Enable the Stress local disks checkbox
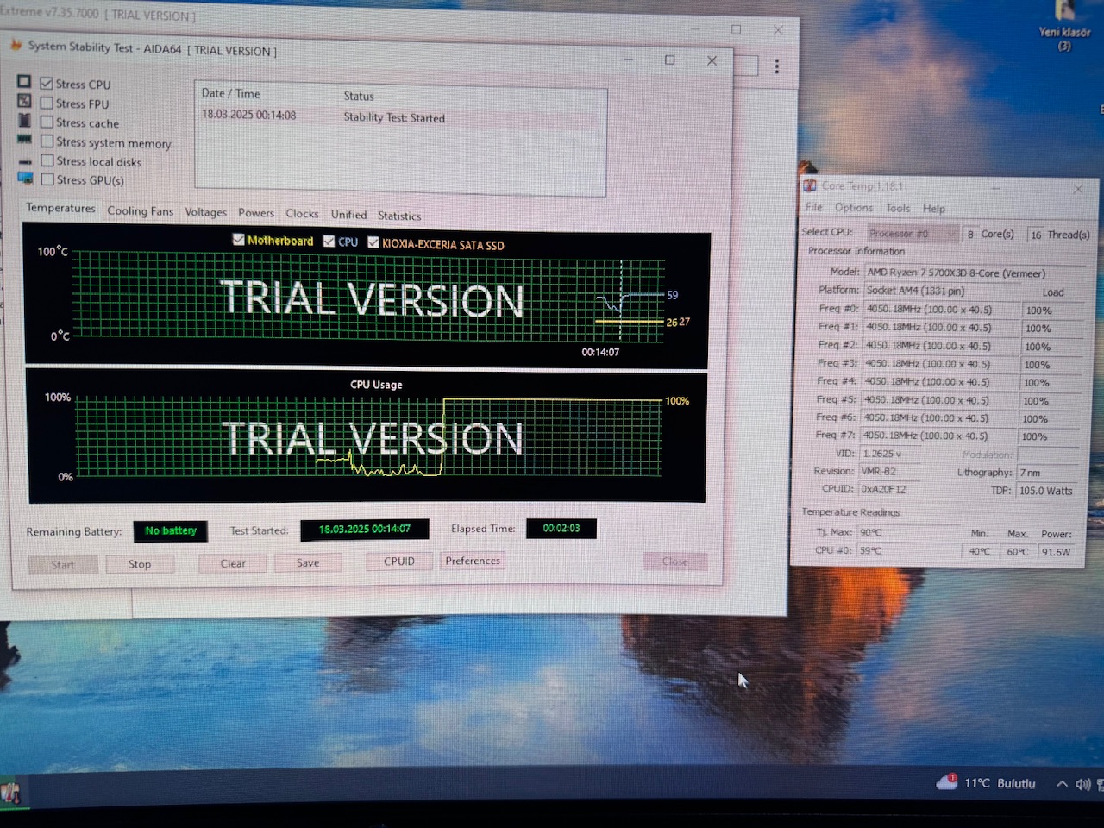The width and height of the screenshot is (1104, 828). [x=47, y=160]
